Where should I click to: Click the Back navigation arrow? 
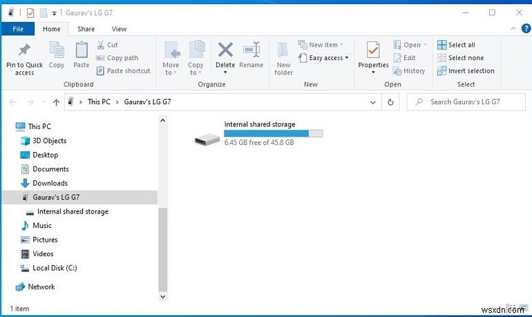[13, 102]
